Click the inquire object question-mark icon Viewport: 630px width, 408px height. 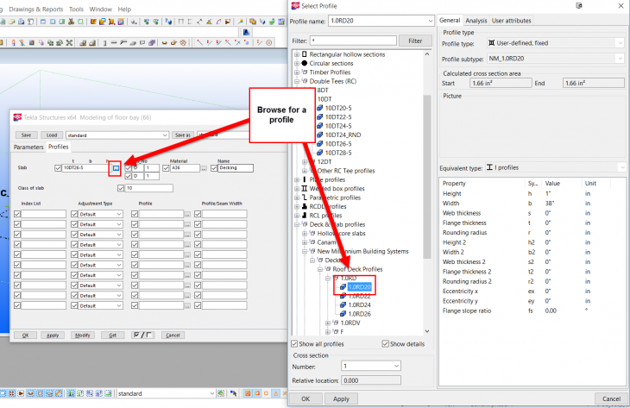pos(168,22)
